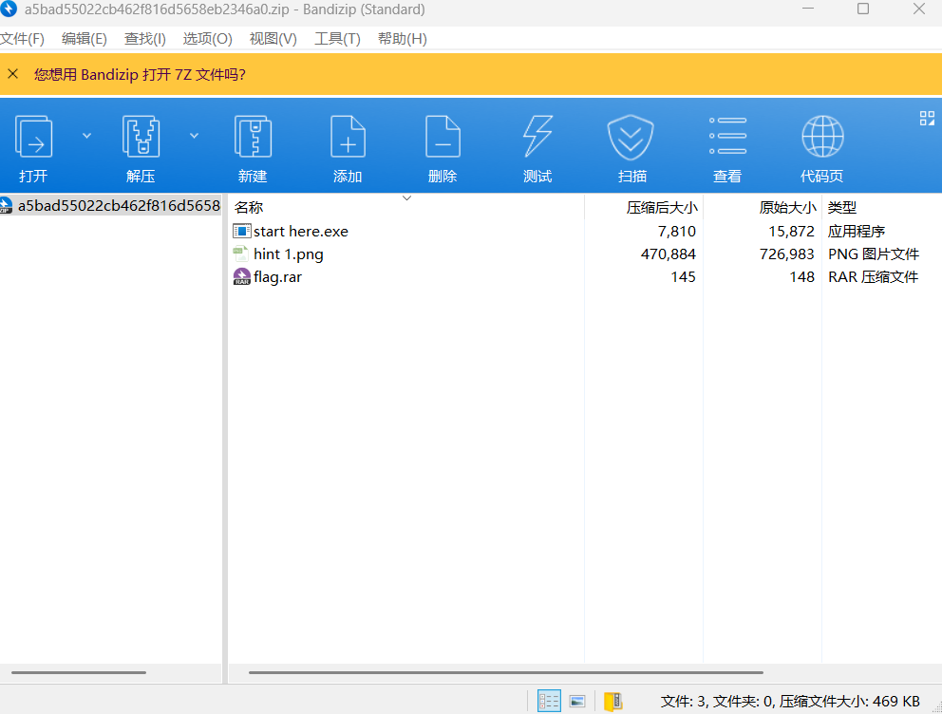
Task: Click the 应用程序 type cell
Action: [x=857, y=232]
